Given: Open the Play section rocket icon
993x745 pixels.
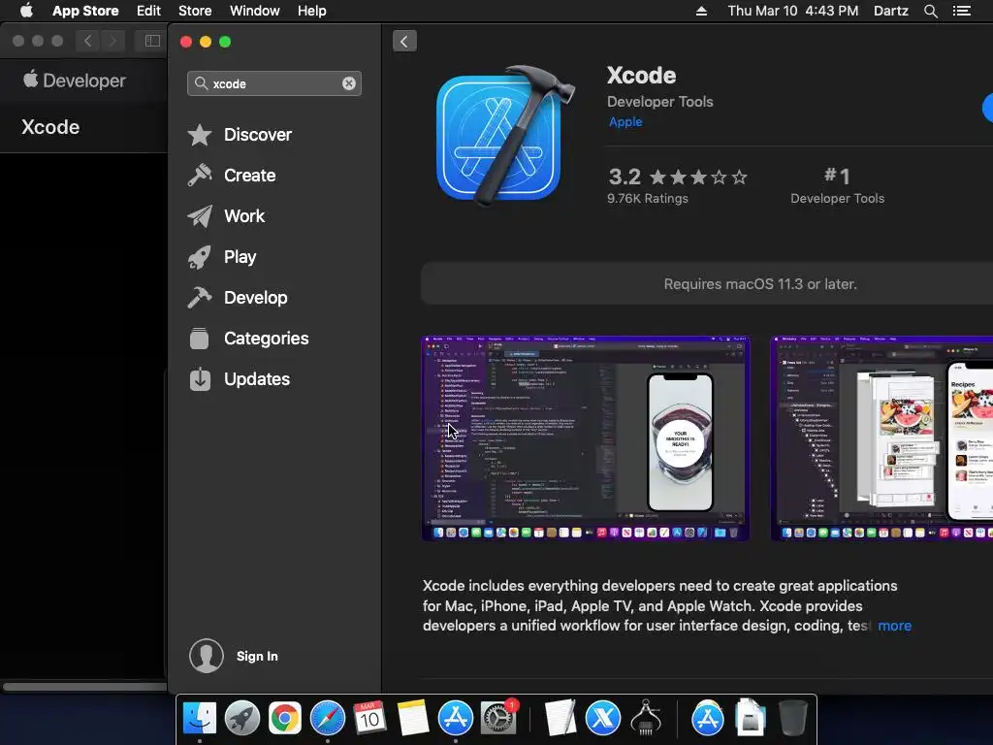Looking at the screenshot, I should (x=222, y=257).
